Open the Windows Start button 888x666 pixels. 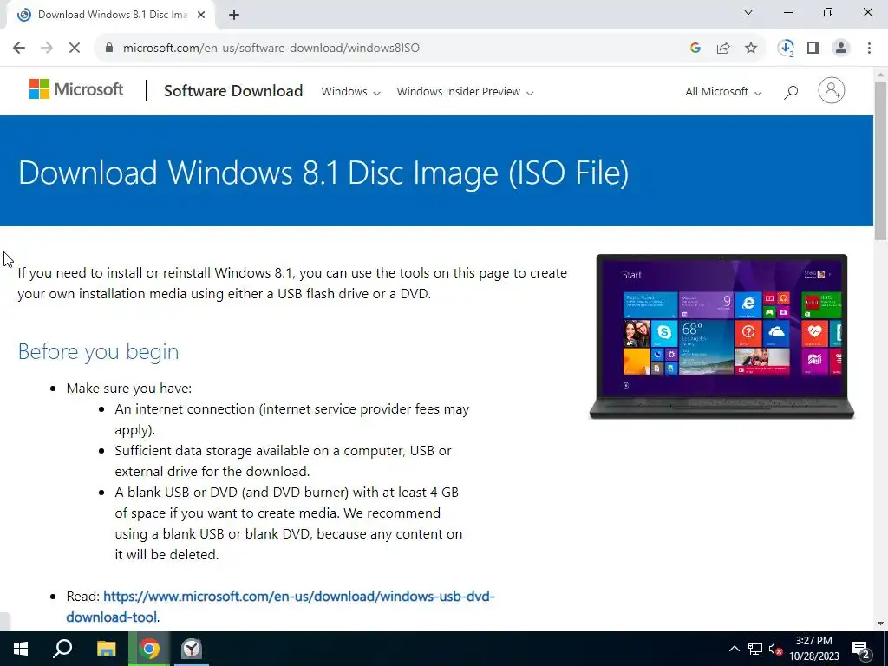click(x=21, y=649)
